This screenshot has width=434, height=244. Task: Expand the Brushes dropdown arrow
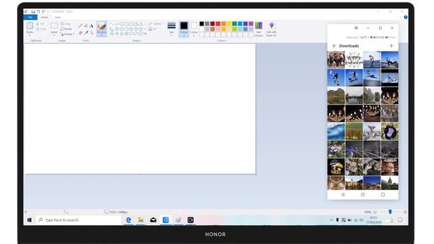pyautogui.click(x=102, y=35)
